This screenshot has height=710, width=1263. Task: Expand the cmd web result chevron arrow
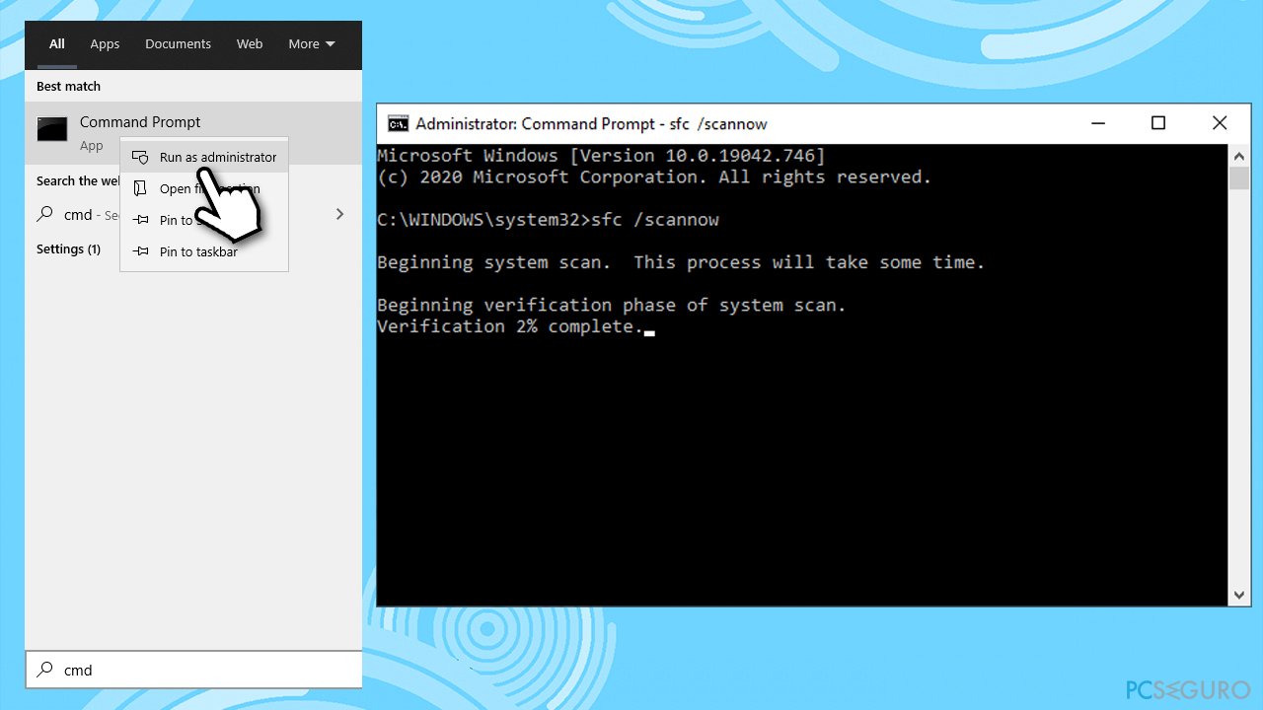tap(339, 214)
